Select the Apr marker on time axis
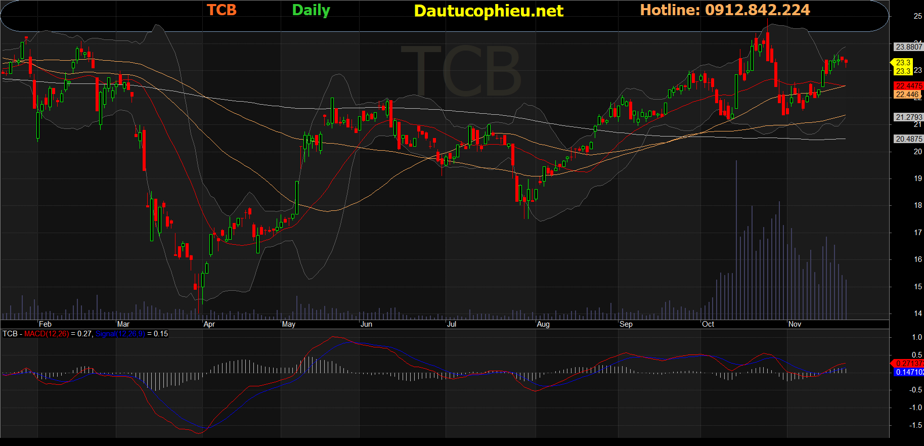Viewport: 924px width, 446px height. (x=209, y=324)
